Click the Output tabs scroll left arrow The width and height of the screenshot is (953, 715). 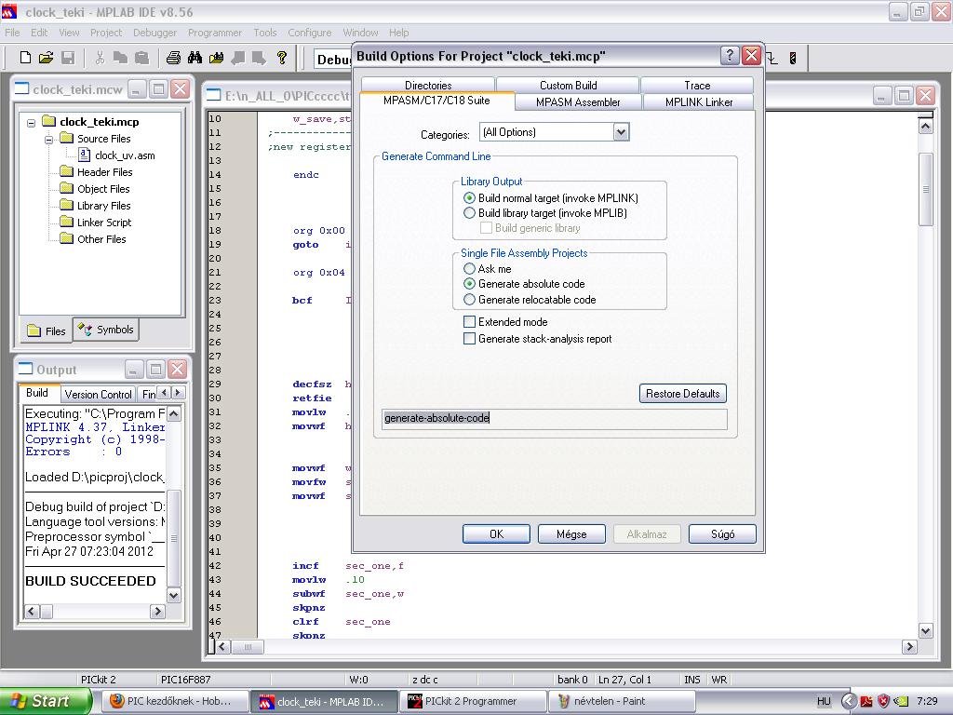click(x=164, y=393)
